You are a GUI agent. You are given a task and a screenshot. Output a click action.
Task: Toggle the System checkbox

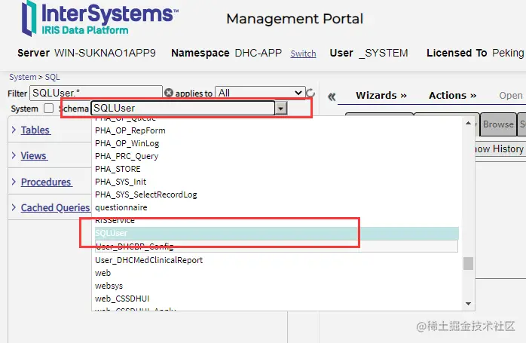[x=49, y=109]
